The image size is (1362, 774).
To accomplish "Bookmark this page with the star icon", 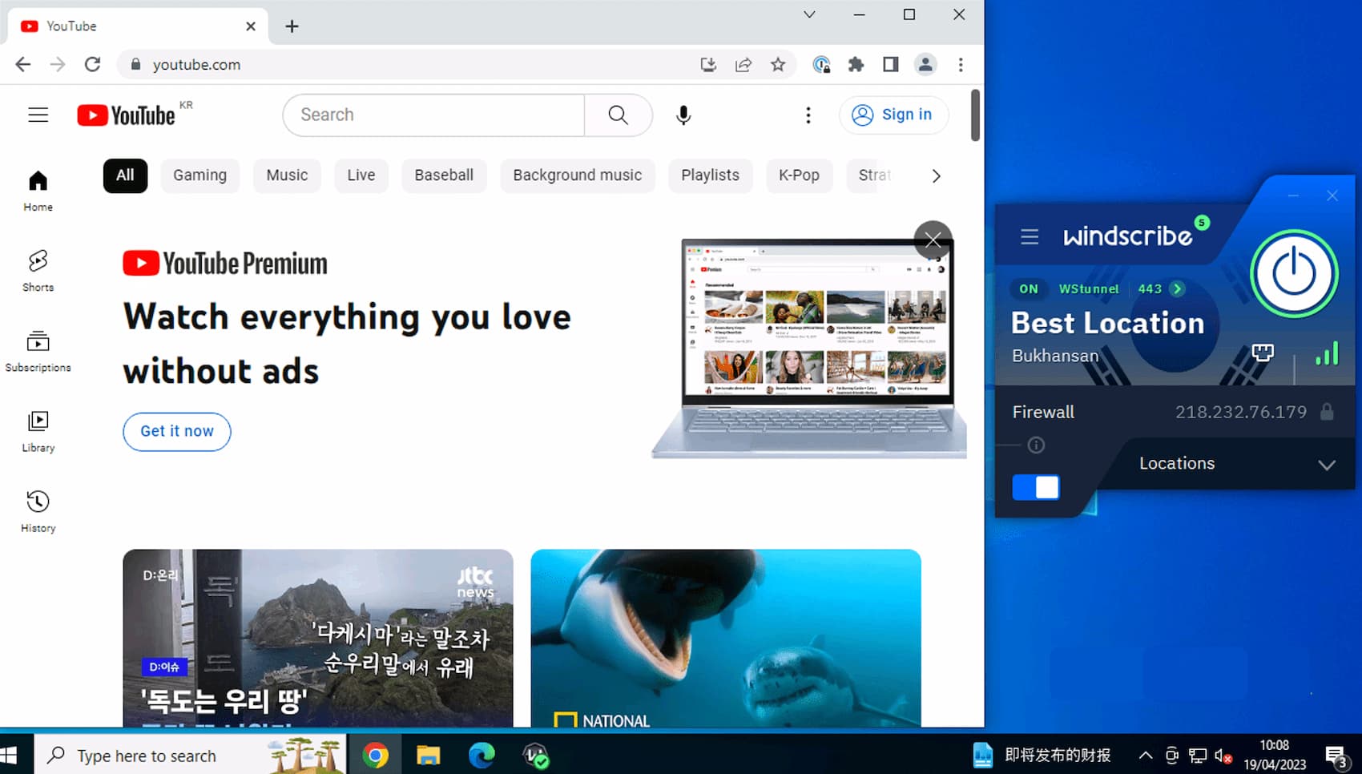I will (x=778, y=65).
